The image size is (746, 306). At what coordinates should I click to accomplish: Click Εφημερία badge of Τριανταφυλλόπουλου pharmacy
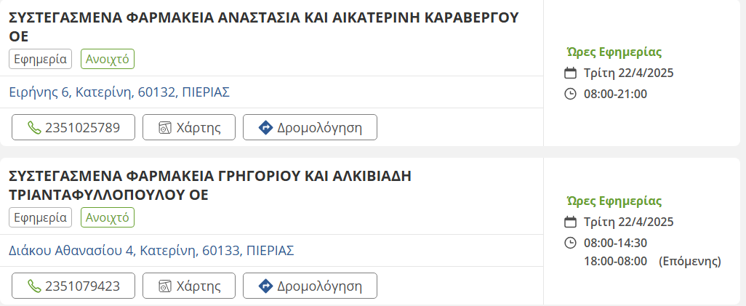(41, 217)
